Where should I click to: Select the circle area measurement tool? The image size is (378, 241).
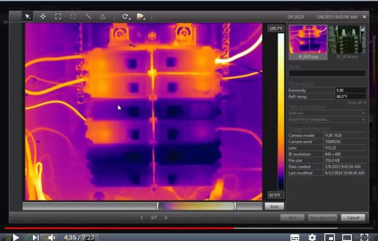pyautogui.click(x=73, y=16)
